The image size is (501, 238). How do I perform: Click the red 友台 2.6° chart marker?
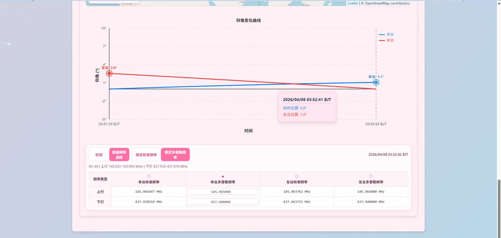tap(109, 73)
